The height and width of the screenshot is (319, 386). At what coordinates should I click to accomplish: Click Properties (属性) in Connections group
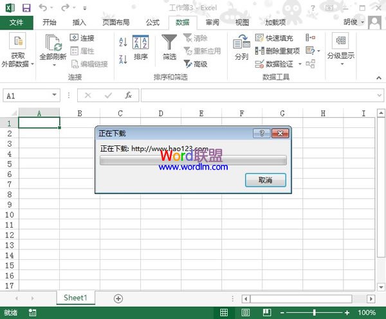coord(82,51)
